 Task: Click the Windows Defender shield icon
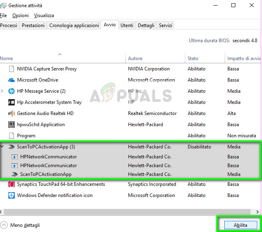click(x=11, y=195)
